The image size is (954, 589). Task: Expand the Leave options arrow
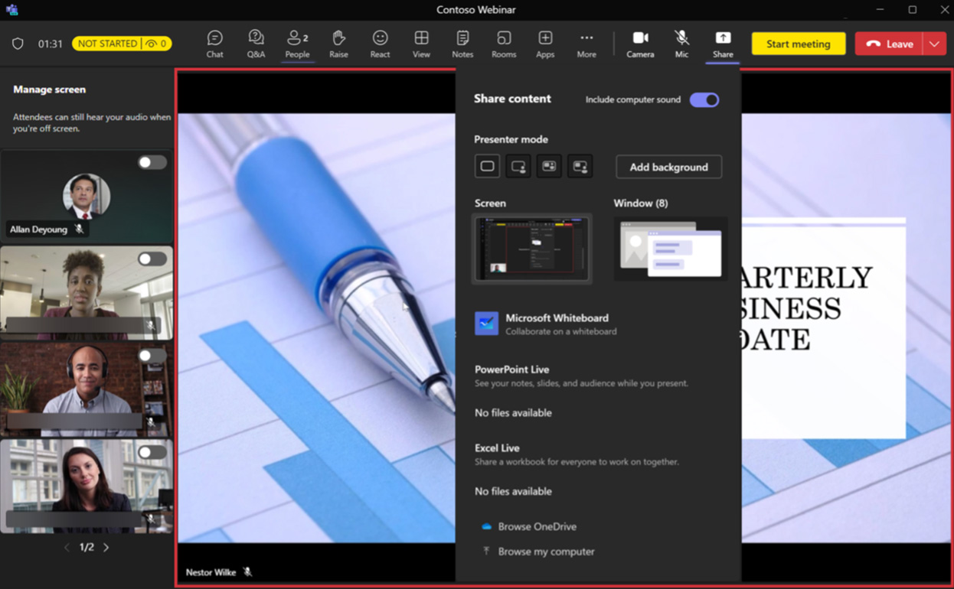point(934,44)
